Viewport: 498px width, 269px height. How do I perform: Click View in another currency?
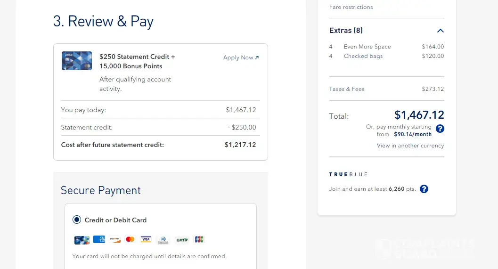[410, 146]
